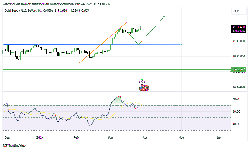Select the orange trend line drawing
This screenshot has width=250, height=150.
pyautogui.click(x=103, y=43)
